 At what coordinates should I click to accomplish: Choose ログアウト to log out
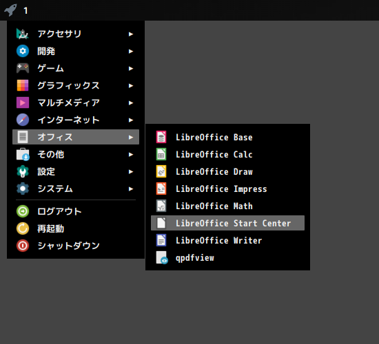(x=76, y=211)
